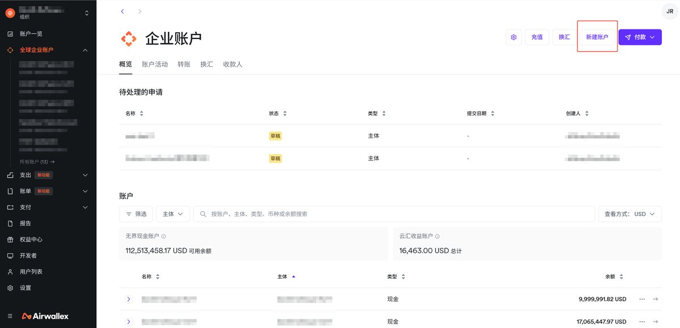The image size is (680, 328).
Task: Click the 权益中心 gift icon
Action: pyautogui.click(x=10, y=240)
